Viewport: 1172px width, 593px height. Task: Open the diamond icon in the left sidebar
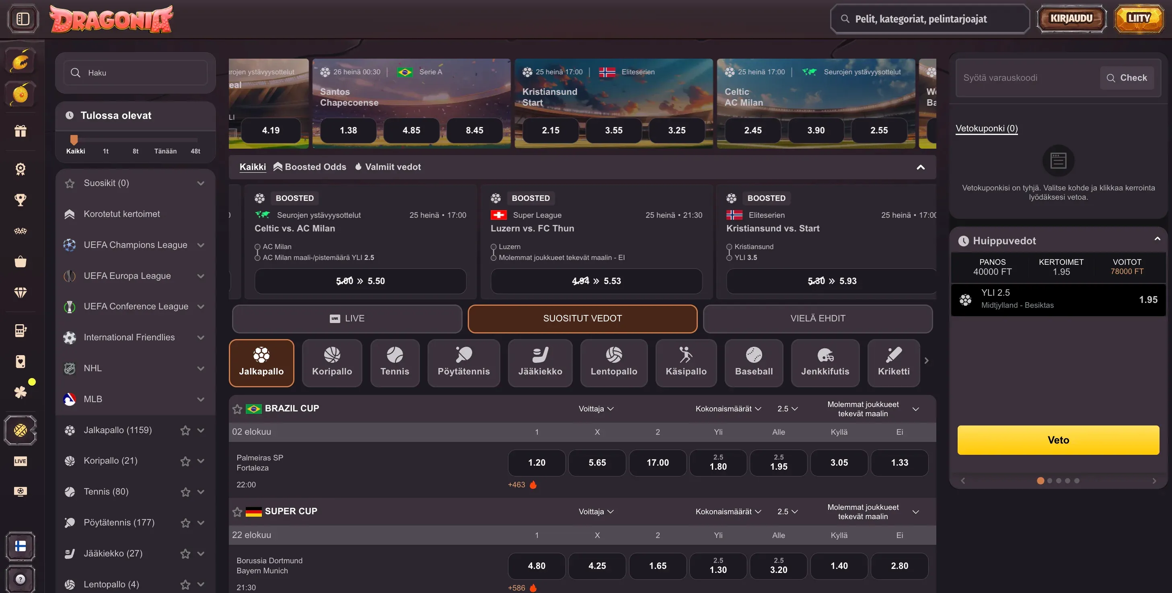pos(21,292)
